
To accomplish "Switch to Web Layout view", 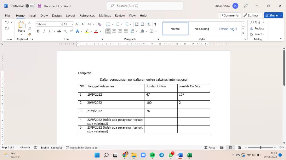I will coord(239,147).
